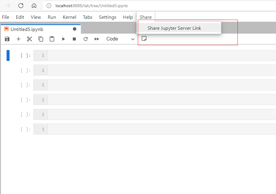Cut selected cells with the scissors icon
Viewport: 276px width, 194px height.
30,39
